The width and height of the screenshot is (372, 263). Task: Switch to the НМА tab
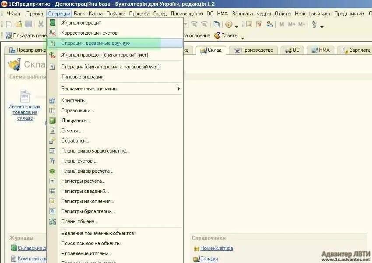point(320,50)
